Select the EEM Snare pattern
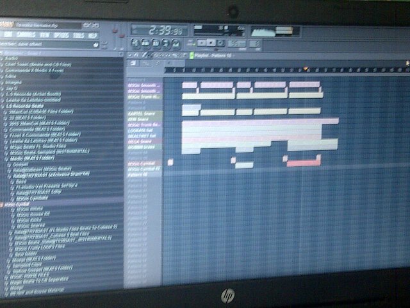This screenshot has height=308, width=410. [144, 119]
